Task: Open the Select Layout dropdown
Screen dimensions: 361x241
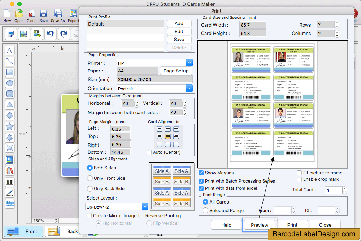Action: pos(145,207)
